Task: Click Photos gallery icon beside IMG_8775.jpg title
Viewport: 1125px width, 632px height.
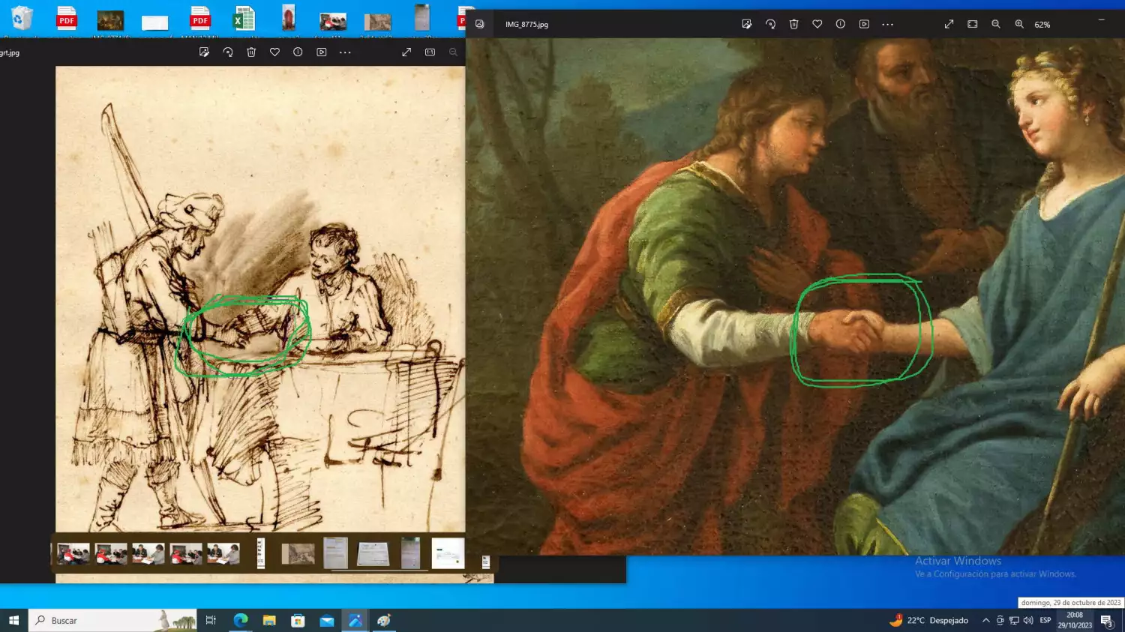Action: click(x=480, y=24)
